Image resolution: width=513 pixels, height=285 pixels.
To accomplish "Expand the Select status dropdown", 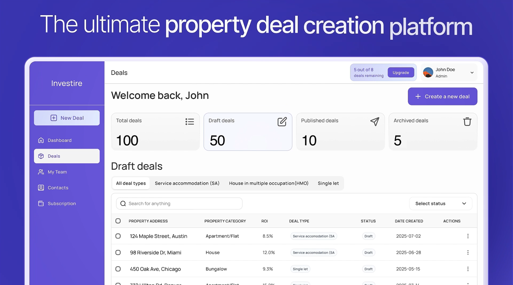I will click(440, 203).
